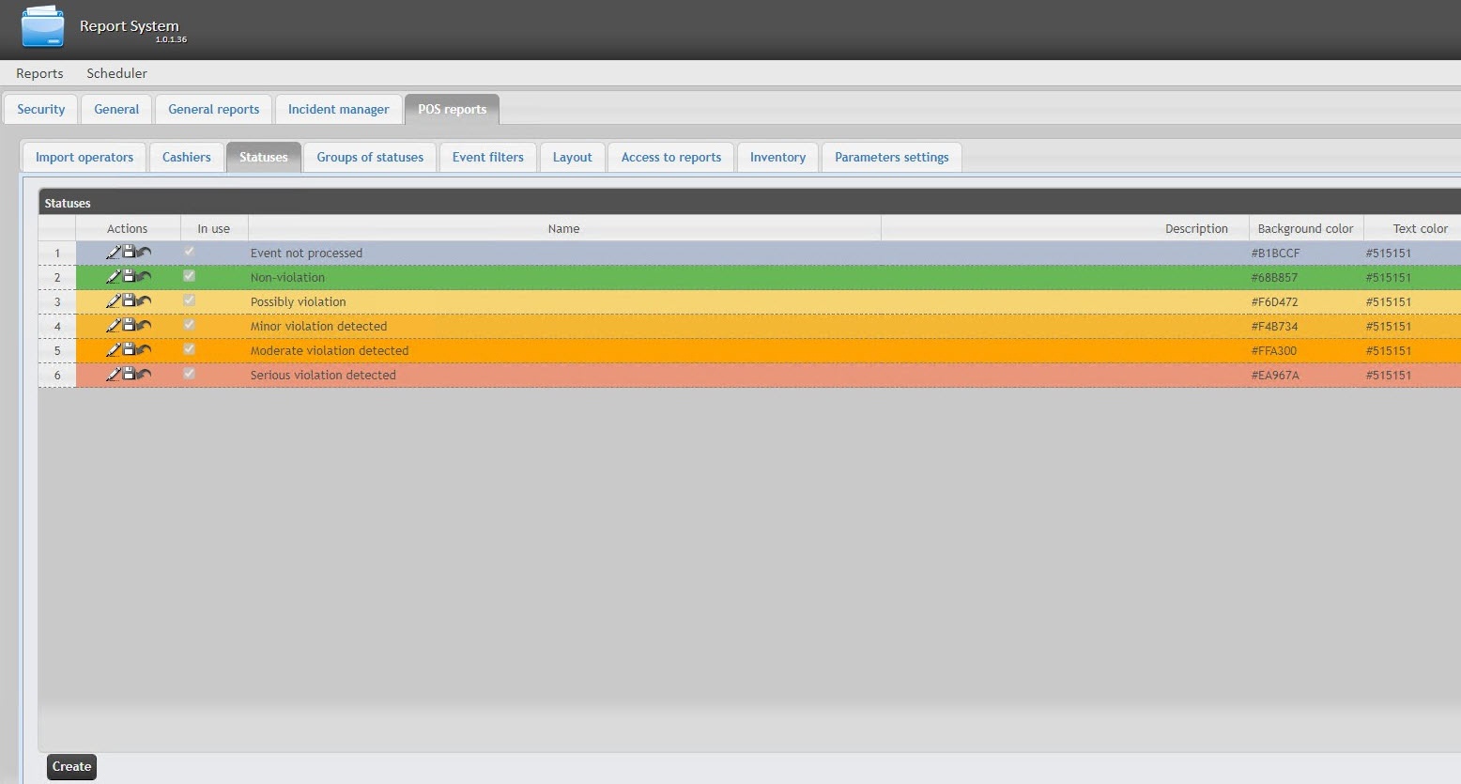Click the undo arrow for Event not processed

pos(144,253)
